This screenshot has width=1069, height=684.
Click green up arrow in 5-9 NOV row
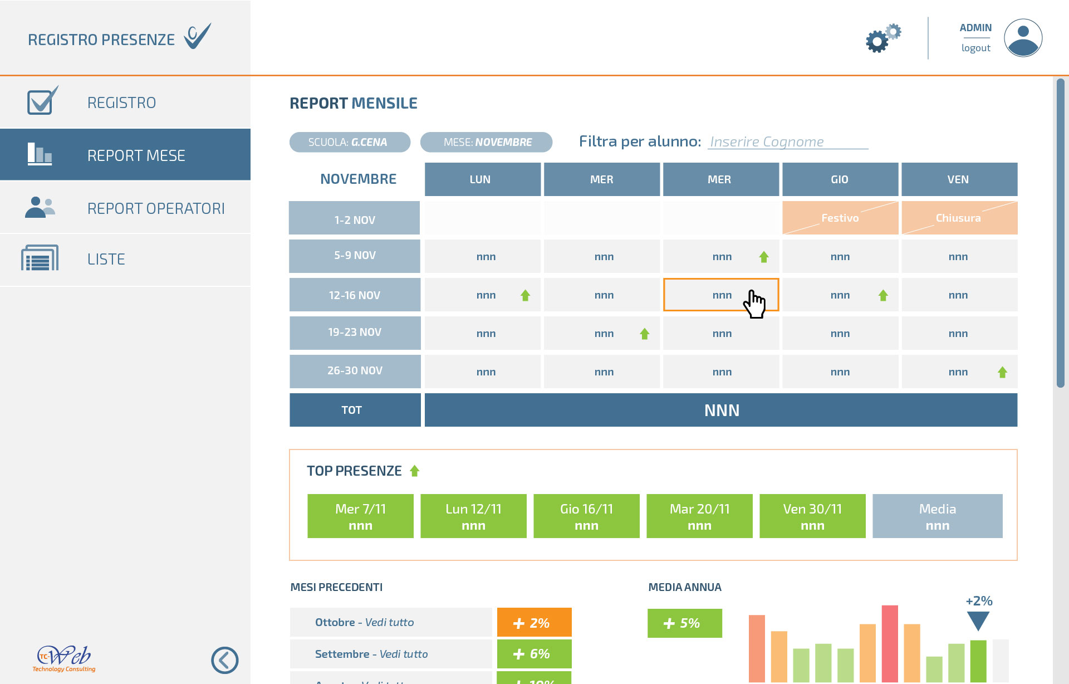pyautogui.click(x=764, y=257)
